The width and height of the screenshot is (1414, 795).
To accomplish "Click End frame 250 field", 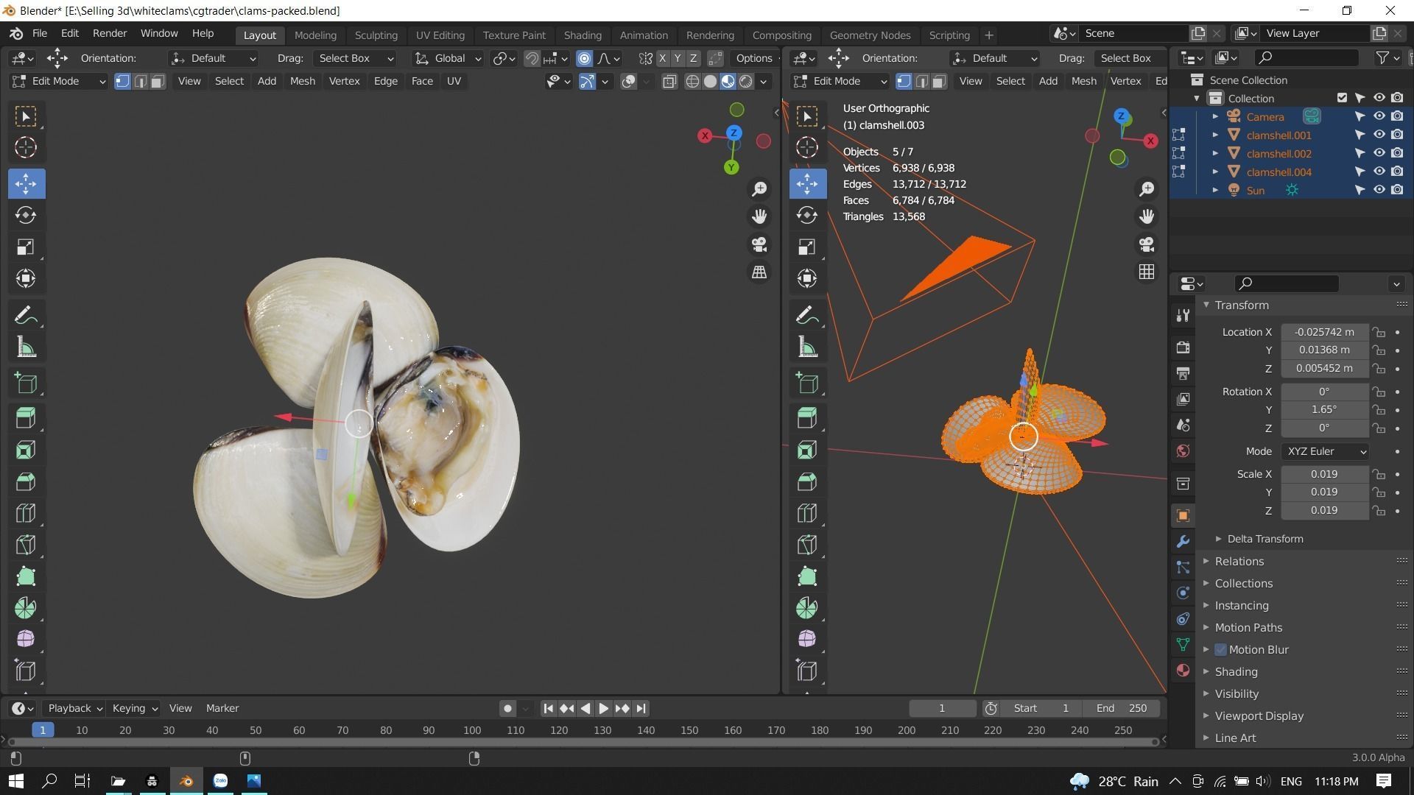I will click(1121, 708).
